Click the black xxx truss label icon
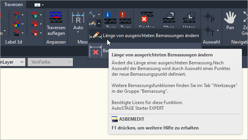Image resolution: width=248 pixels, height=140 pixels. click(x=16, y=33)
